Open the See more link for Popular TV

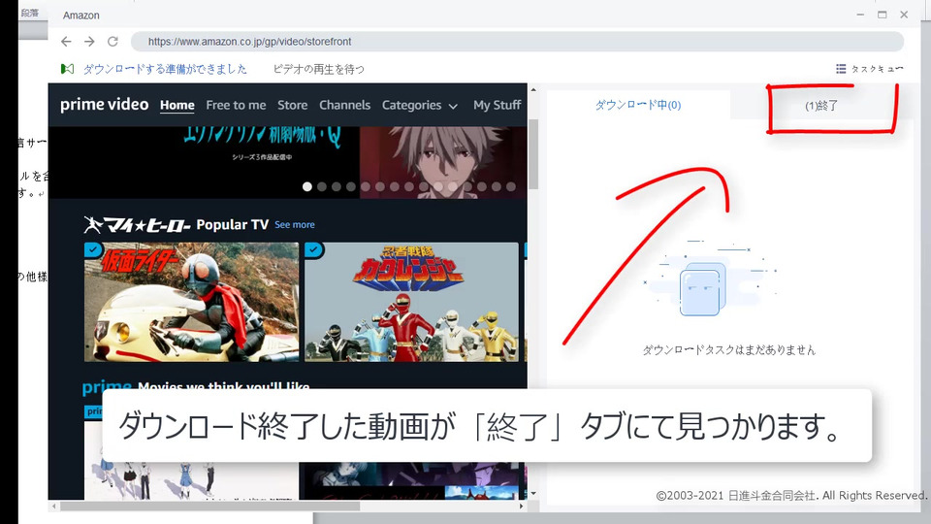point(295,224)
